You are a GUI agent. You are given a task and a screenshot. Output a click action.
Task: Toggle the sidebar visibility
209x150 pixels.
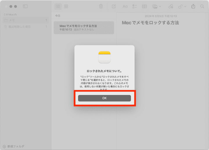(x=25, y=6)
